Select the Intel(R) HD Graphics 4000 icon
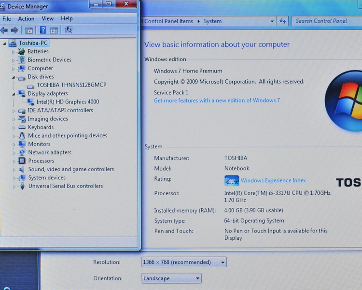The height and width of the screenshot is (290, 362). (30, 102)
